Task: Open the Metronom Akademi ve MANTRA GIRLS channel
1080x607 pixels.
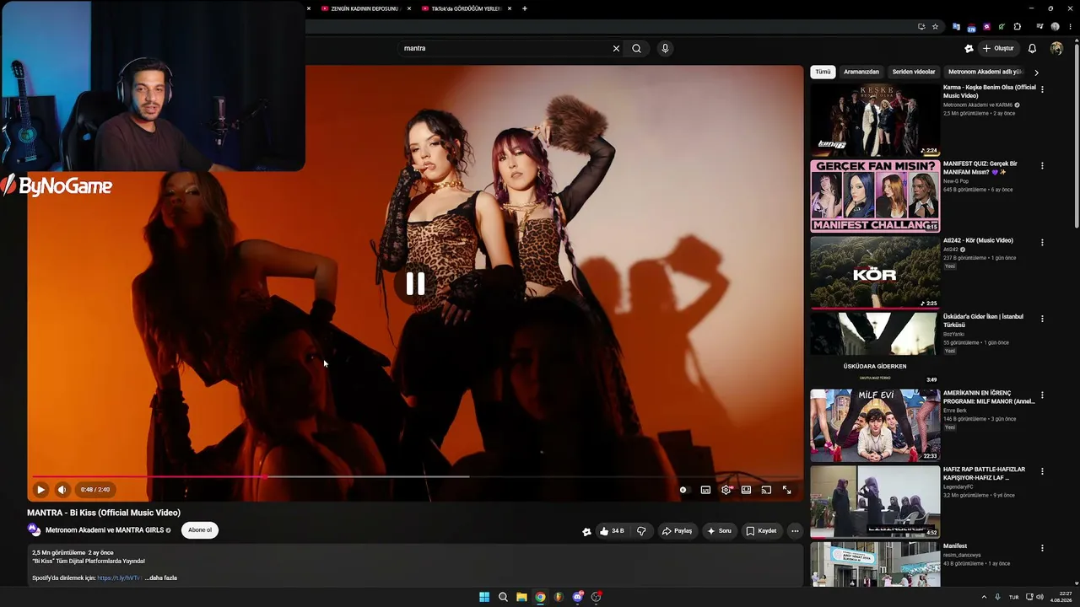Action: pos(105,530)
